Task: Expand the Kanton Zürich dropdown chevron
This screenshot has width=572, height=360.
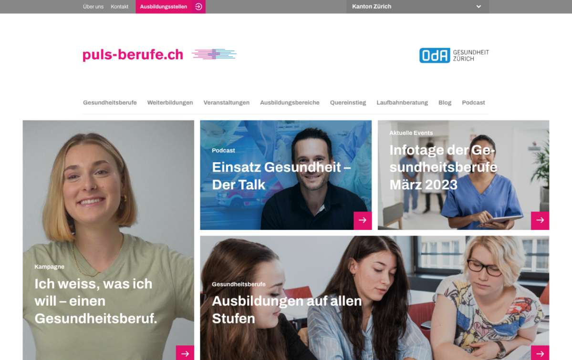Action: 478,7
